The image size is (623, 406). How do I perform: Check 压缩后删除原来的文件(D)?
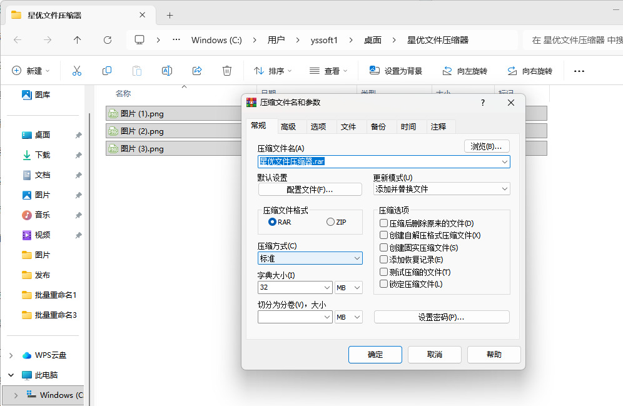(384, 223)
